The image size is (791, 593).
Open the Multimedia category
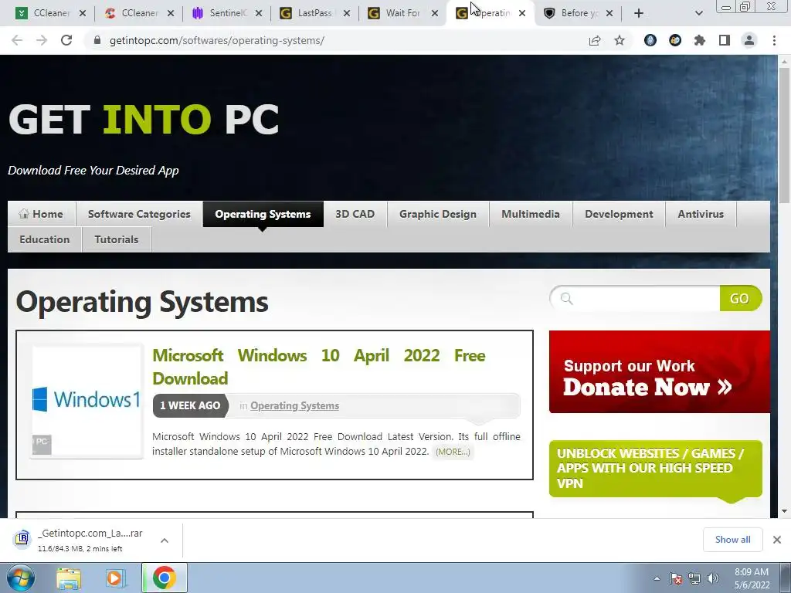(x=531, y=214)
